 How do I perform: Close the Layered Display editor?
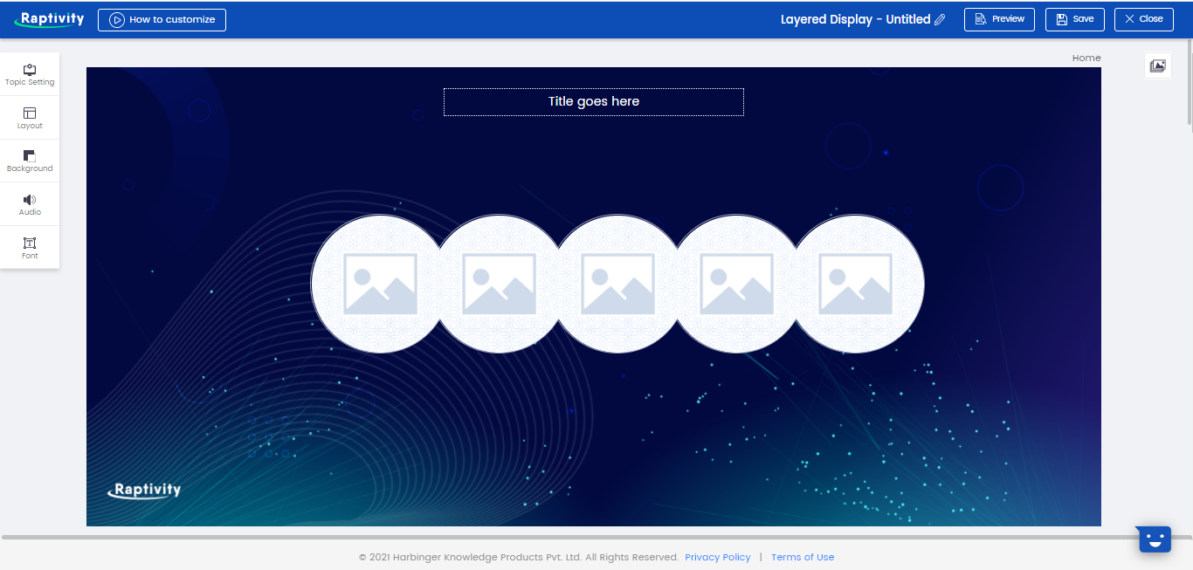1143,18
